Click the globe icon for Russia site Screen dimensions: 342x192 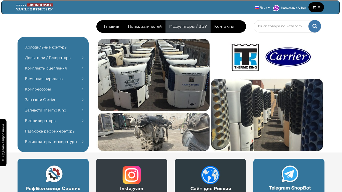(x=210, y=175)
